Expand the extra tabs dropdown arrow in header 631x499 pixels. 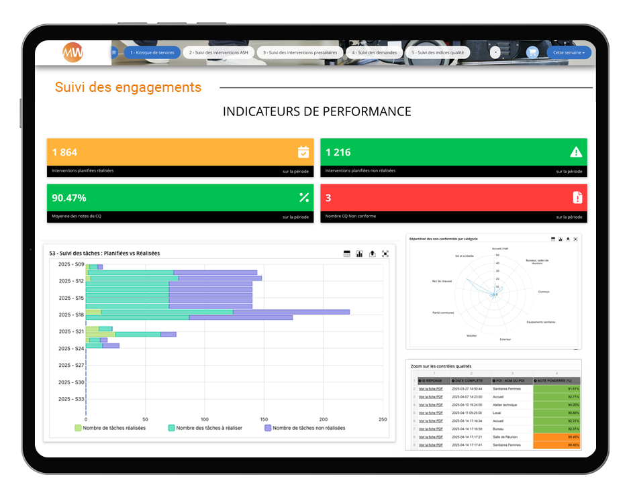(495, 52)
